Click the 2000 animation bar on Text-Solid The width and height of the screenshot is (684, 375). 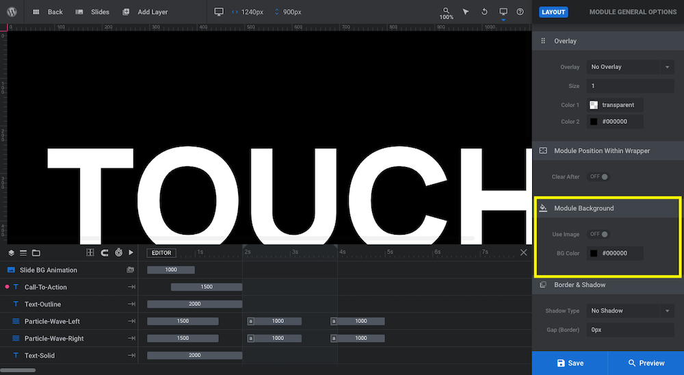(194, 355)
